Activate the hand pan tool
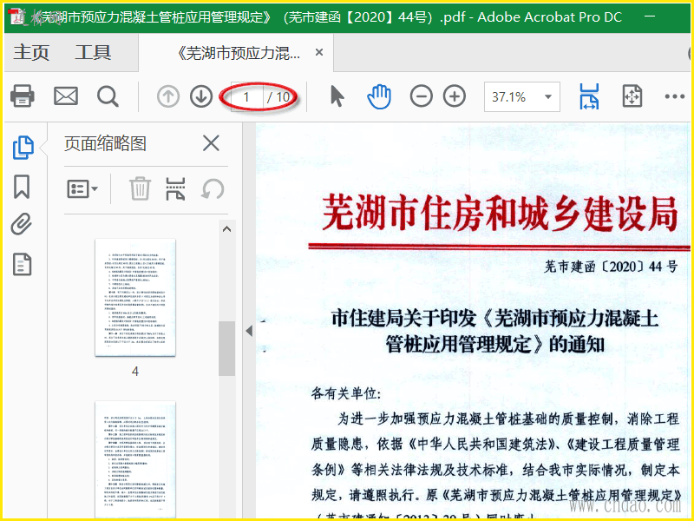This screenshot has height=521, width=694. (x=379, y=96)
